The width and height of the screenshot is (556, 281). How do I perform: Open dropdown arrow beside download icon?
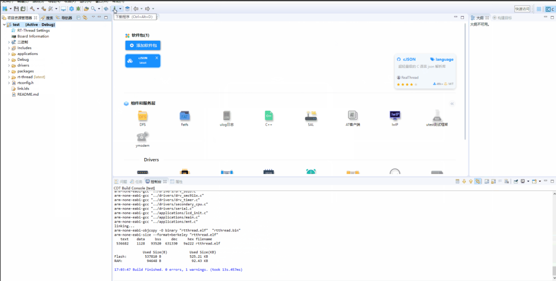120,9
